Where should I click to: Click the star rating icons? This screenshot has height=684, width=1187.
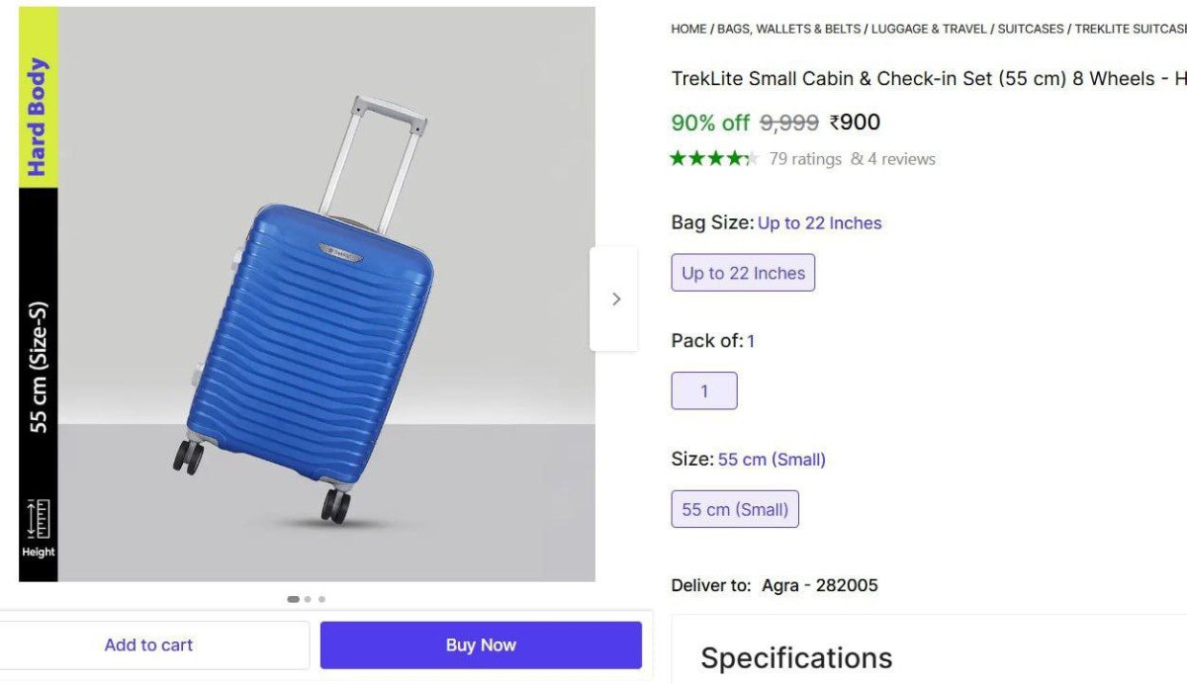[x=714, y=158]
